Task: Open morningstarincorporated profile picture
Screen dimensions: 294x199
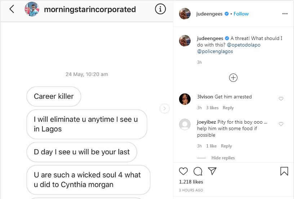Action: [32, 9]
